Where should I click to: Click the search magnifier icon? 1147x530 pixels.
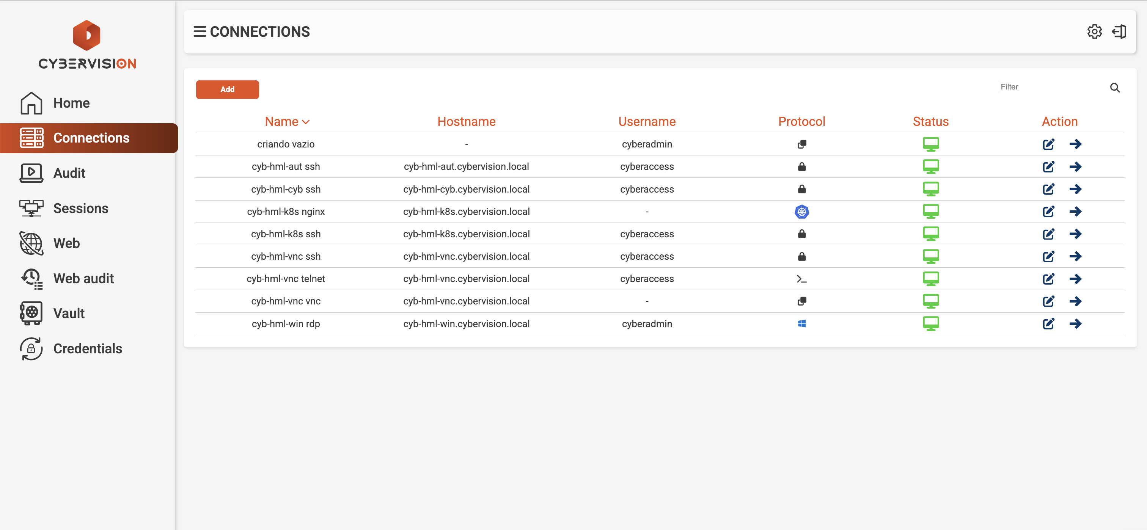[x=1114, y=88]
